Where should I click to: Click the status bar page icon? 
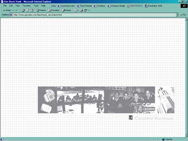(2, 139)
